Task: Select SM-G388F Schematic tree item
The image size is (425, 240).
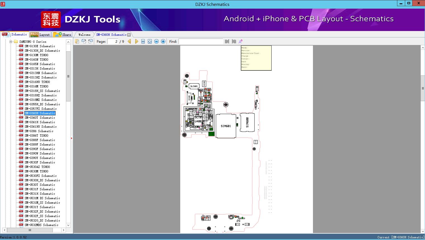Action: point(40,140)
